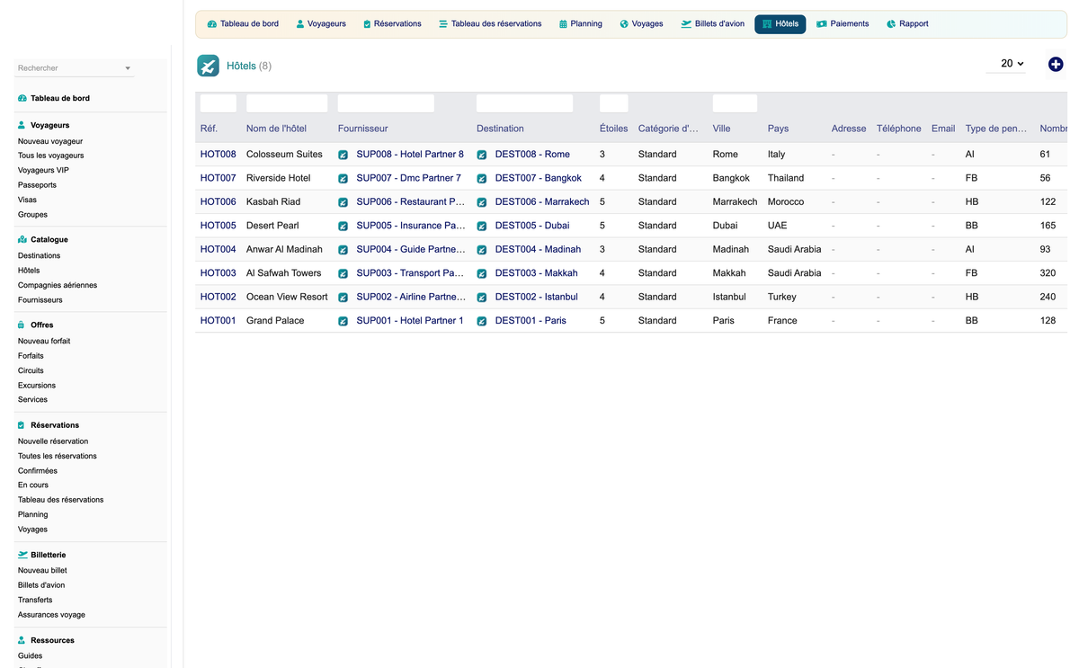
Task: Open the Rechercher sidebar search dropdown
Action: tap(74, 68)
